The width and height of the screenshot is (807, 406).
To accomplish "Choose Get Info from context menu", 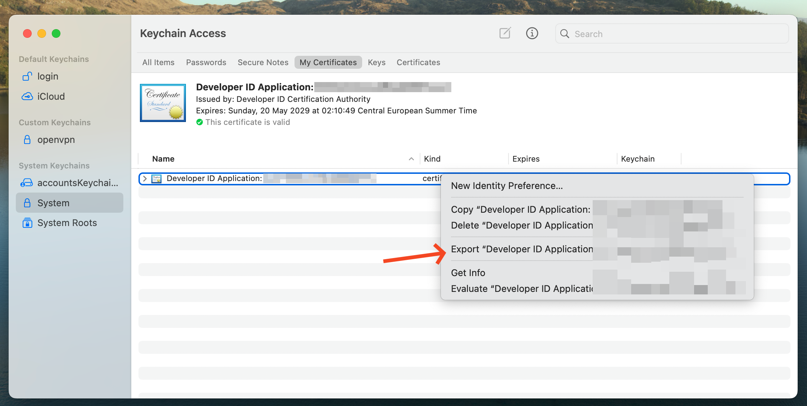I will [597, 273].
